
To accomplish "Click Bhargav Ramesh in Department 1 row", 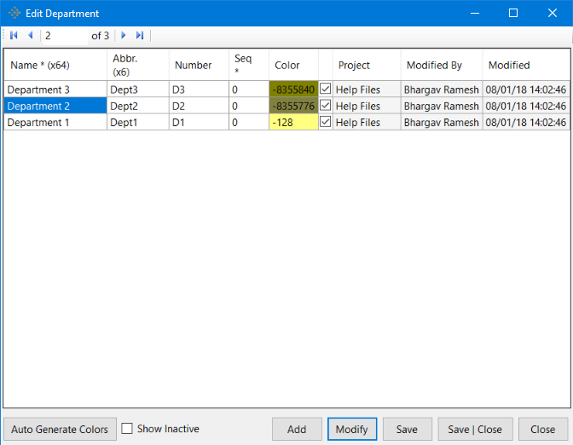I will point(442,122).
